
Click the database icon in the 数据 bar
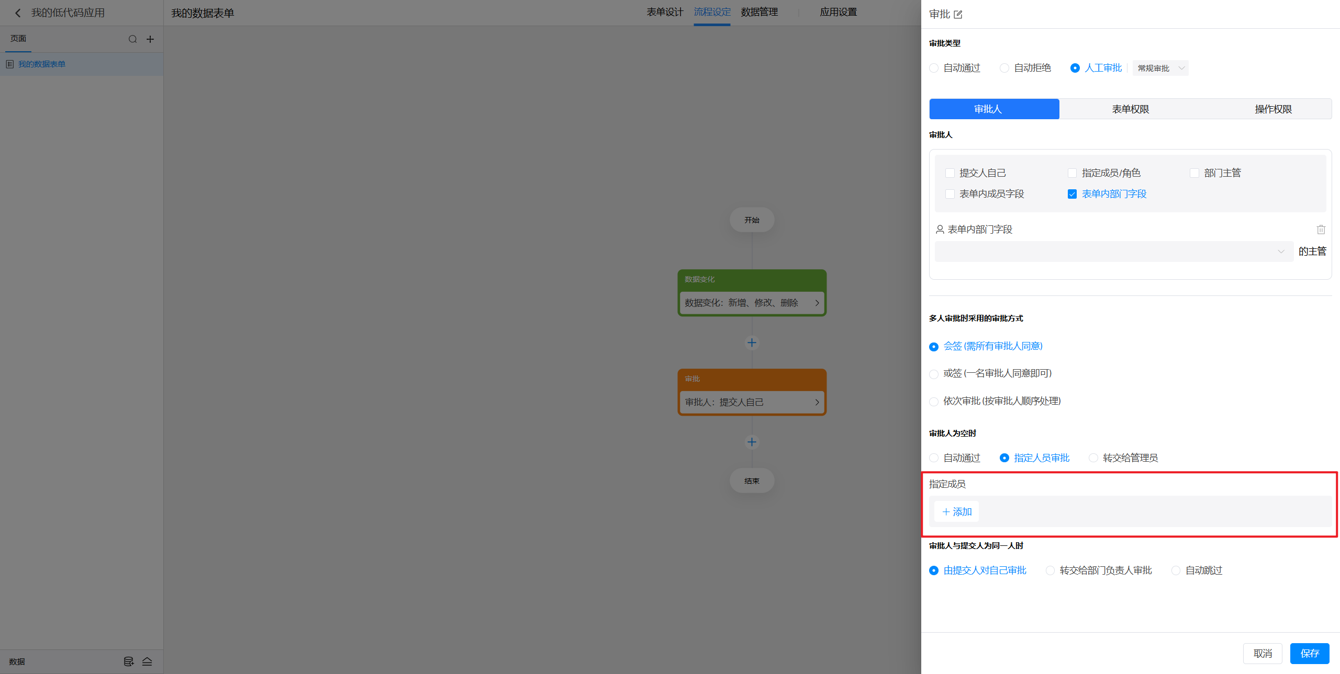point(128,661)
